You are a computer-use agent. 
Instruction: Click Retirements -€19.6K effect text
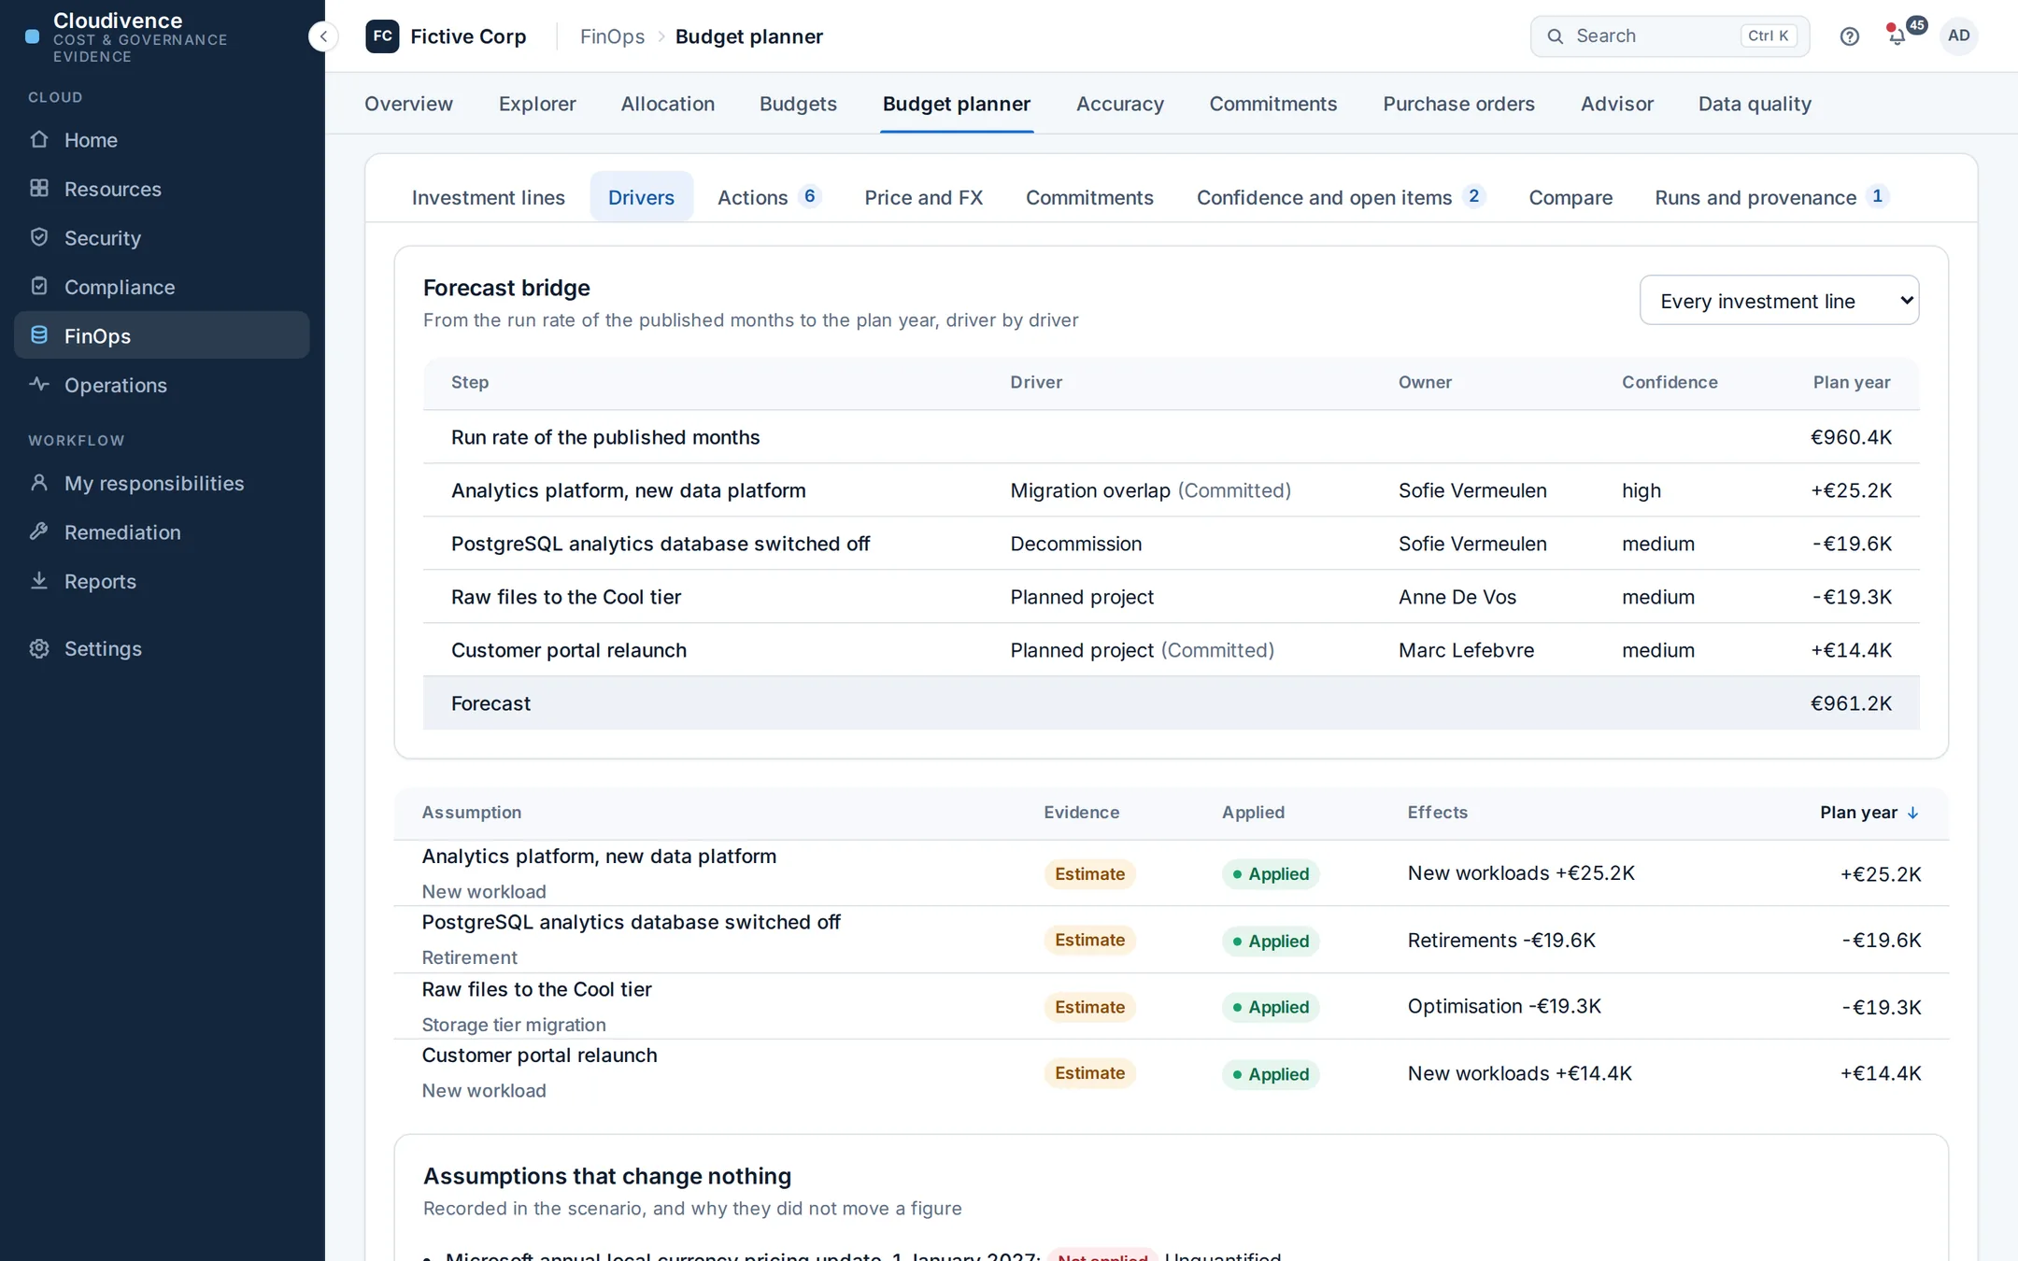[1501, 940]
